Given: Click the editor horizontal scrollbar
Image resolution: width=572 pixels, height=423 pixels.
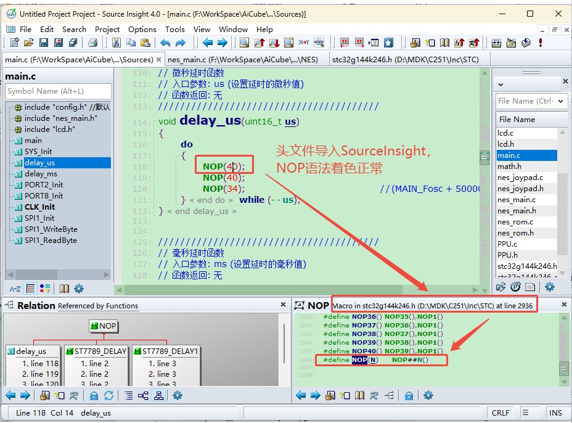Looking at the screenshot, I should click(263, 290).
